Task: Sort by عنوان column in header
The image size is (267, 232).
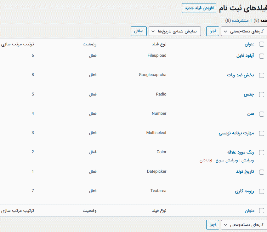Action: pos(250,44)
